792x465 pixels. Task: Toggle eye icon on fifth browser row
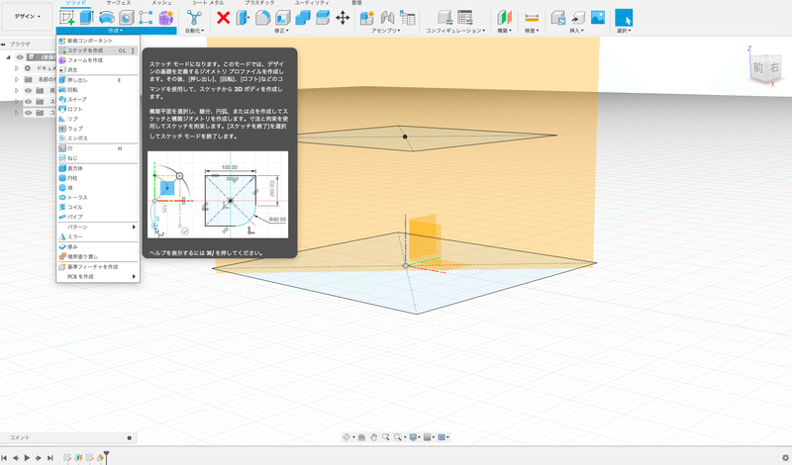[x=29, y=102]
